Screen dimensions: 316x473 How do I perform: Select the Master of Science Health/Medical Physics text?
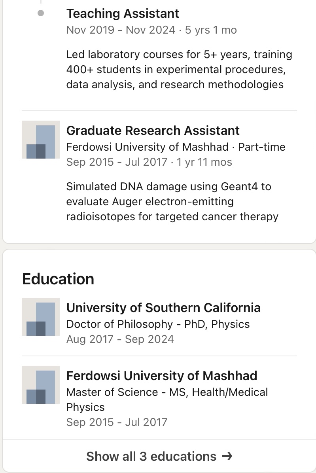coord(167,399)
